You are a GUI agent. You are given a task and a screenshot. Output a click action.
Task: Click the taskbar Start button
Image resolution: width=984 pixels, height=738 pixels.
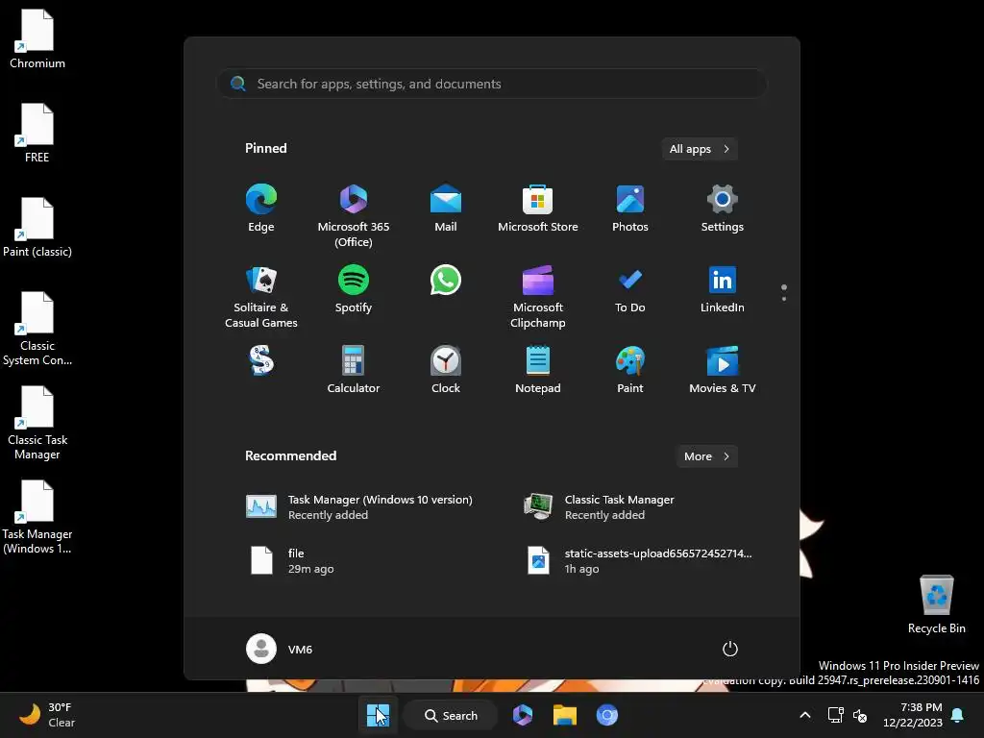coord(378,715)
